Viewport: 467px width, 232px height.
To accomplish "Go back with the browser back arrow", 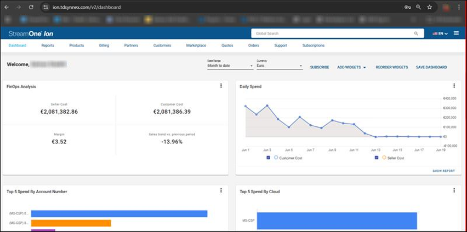I will click(x=7, y=7).
